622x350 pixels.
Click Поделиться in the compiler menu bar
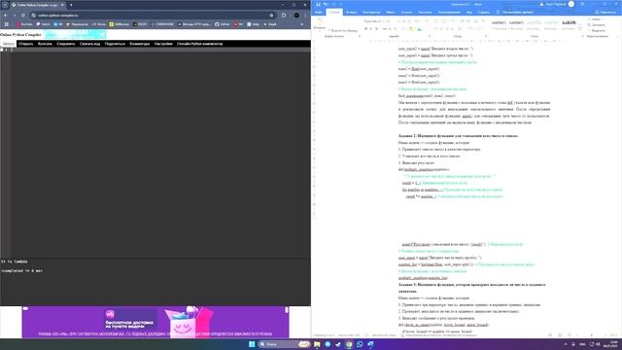click(115, 44)
